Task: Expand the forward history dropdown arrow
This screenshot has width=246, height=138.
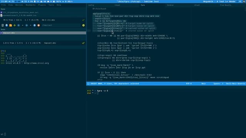Action: pos(30,25)
